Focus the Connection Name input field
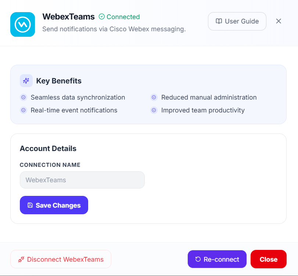The image size is (298, 276). [x=82, y=180]
